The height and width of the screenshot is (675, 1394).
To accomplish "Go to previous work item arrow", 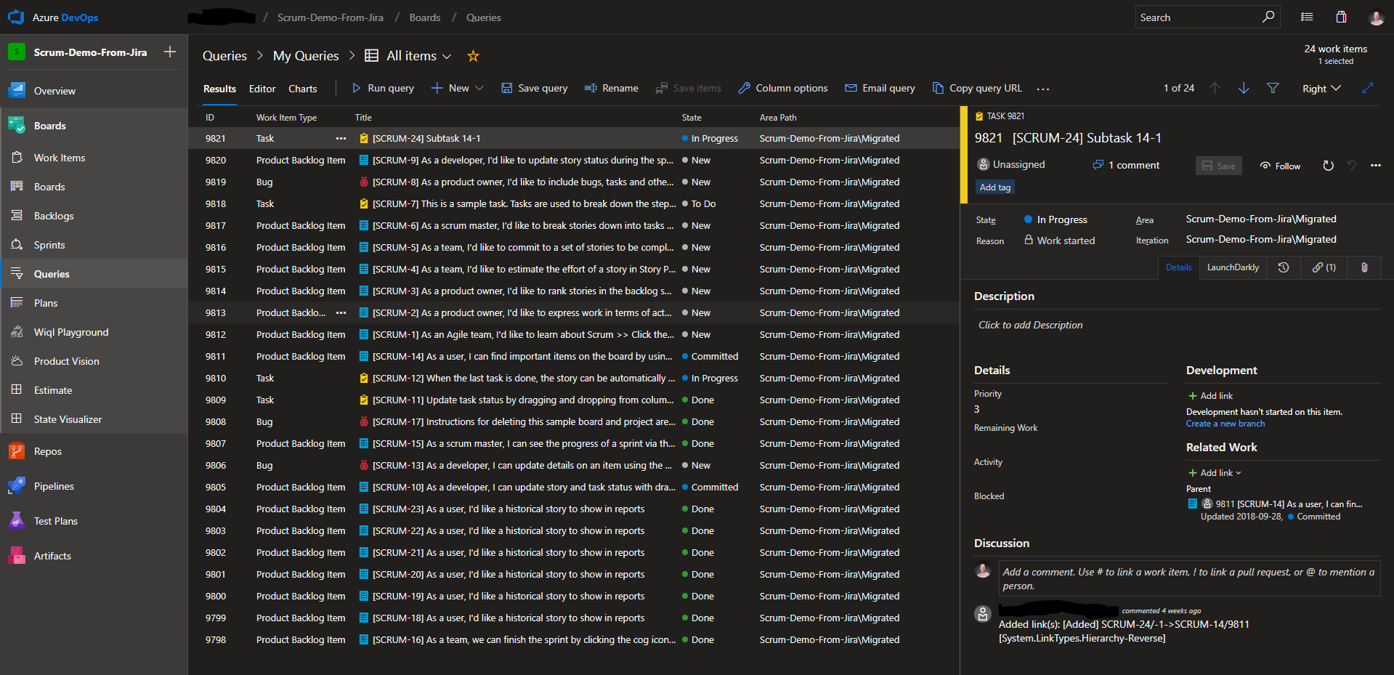I will pyautogui.click(x=1215, y=88).
